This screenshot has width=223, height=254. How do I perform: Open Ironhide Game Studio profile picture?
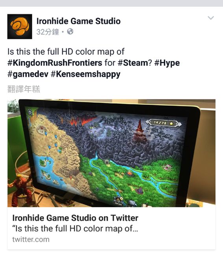[20, 26]
